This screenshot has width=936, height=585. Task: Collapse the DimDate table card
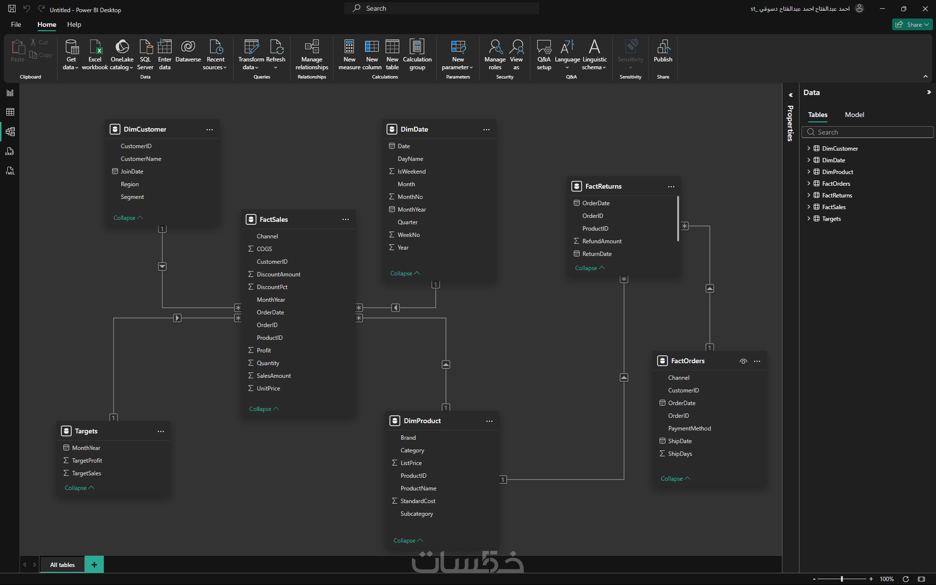(x=405, y=273)
